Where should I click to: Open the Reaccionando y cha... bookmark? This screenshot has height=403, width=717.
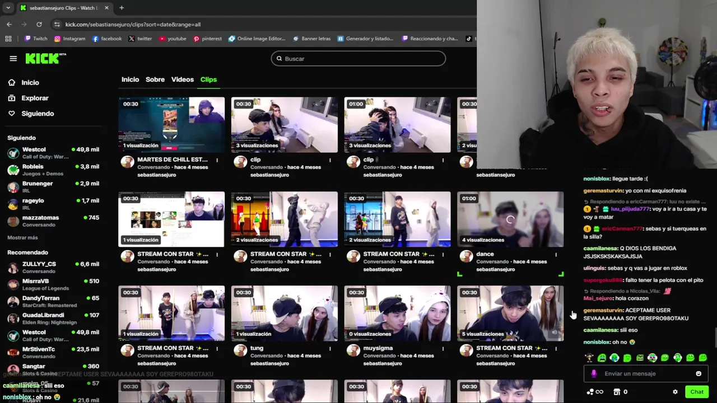click(430, 39)
